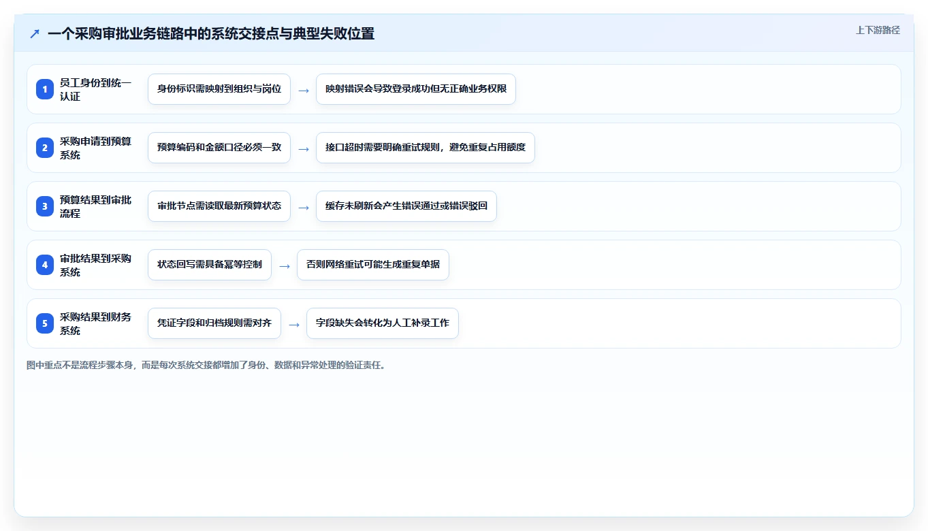Viewport: 928px width, 531px height.
Task: Click the 预算编码和金额口径必须一致 box
Action: pyautogui.click(x=219, y=148)
